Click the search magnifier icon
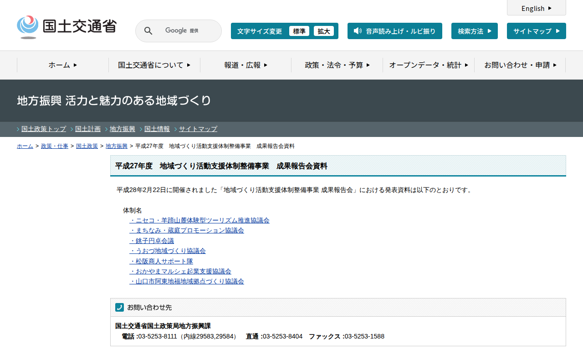 pos(148,31)
